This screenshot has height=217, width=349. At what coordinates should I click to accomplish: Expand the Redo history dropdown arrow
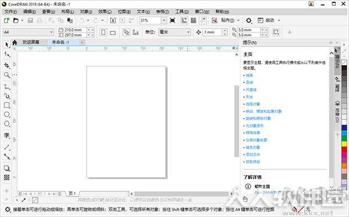[102, 20]
